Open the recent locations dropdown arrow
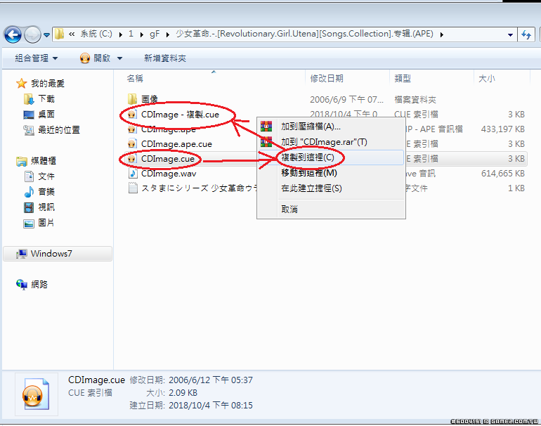Screen dimensions: 541x426 pos(47,34)
